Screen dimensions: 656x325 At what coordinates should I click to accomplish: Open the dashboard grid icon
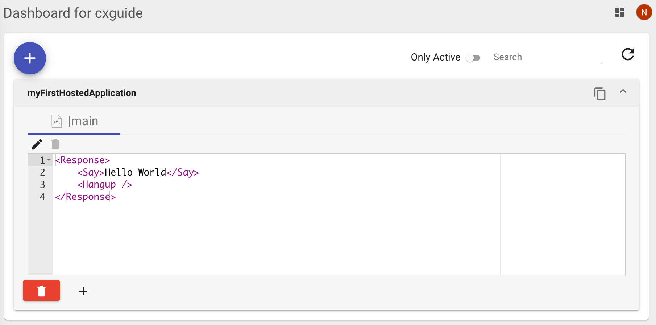point(620,13)
